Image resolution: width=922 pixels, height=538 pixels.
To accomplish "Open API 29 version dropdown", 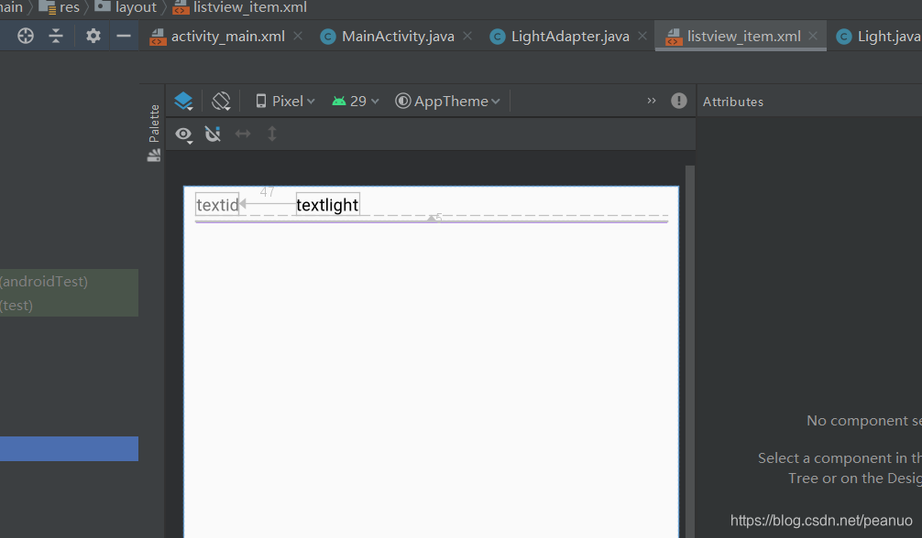I will 356,101.
